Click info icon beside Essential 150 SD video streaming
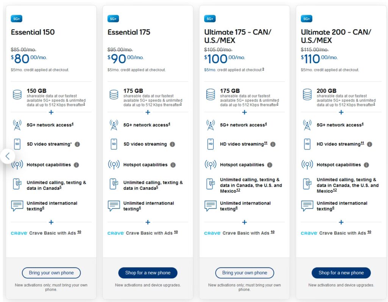 (77, 144)
